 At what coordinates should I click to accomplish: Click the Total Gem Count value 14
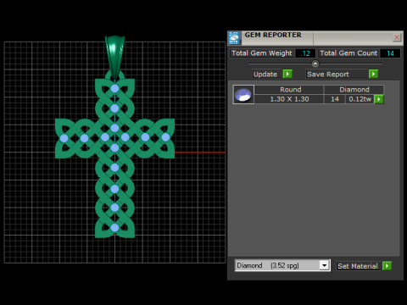pos(390,53)
